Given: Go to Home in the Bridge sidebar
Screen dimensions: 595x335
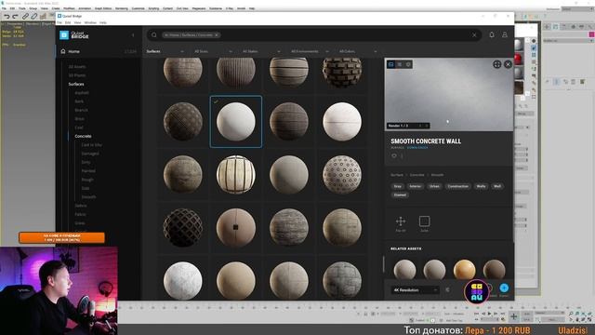Looking at the screenshot, I should (x=74, y=51).
